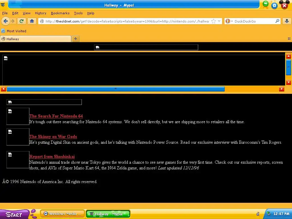Click the broken banner image at top center
Screen dimensions: 292x219
pyautogui.click(x=146, y=47)
